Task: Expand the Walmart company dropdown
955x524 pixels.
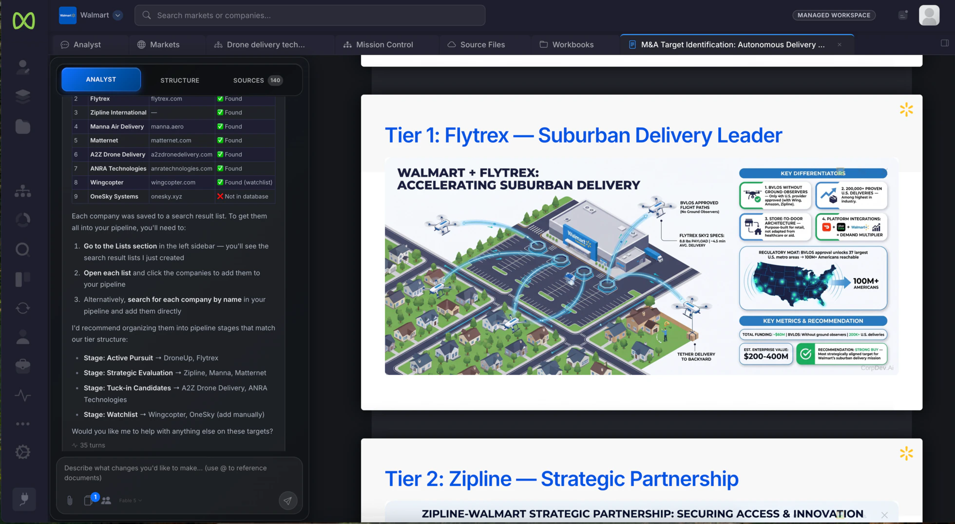Action: click(117, 15)
